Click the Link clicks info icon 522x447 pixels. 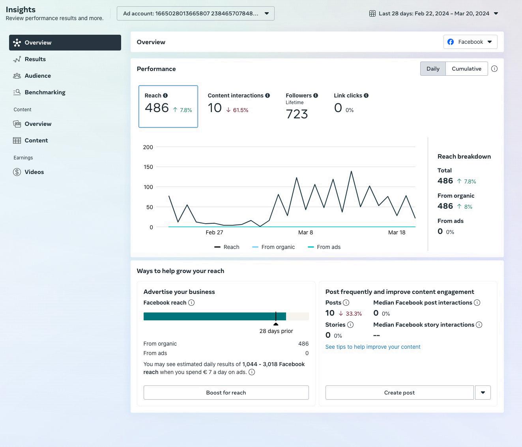coord(366,95)
